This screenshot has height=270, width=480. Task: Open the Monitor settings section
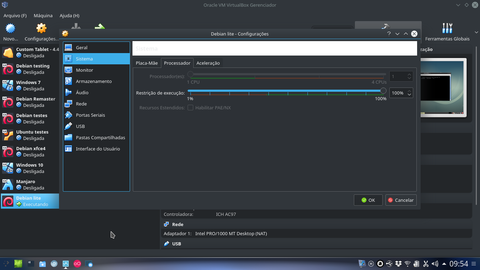point(84,70)
